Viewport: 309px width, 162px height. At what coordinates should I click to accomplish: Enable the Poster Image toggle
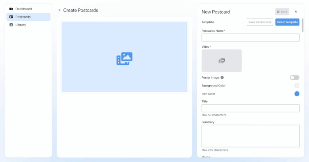pos(294,77)
